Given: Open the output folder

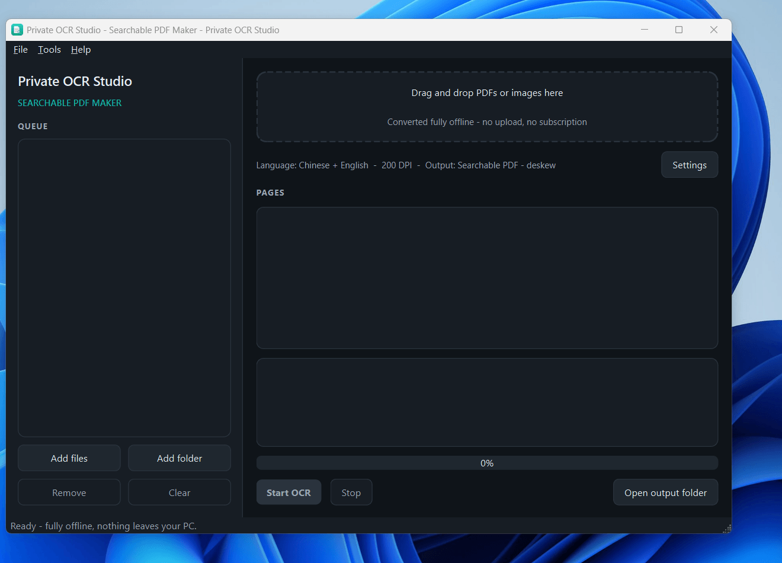Looking at the screenshot, I should (666, 492).
